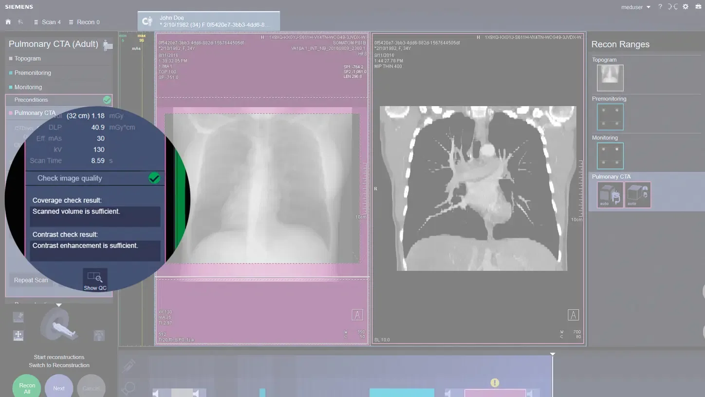
Task: Click the Next button
Action: pos(59,388)
